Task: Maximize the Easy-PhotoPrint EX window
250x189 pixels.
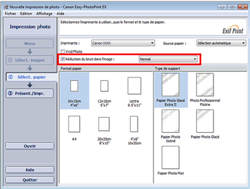Action: tap(232, 7)
